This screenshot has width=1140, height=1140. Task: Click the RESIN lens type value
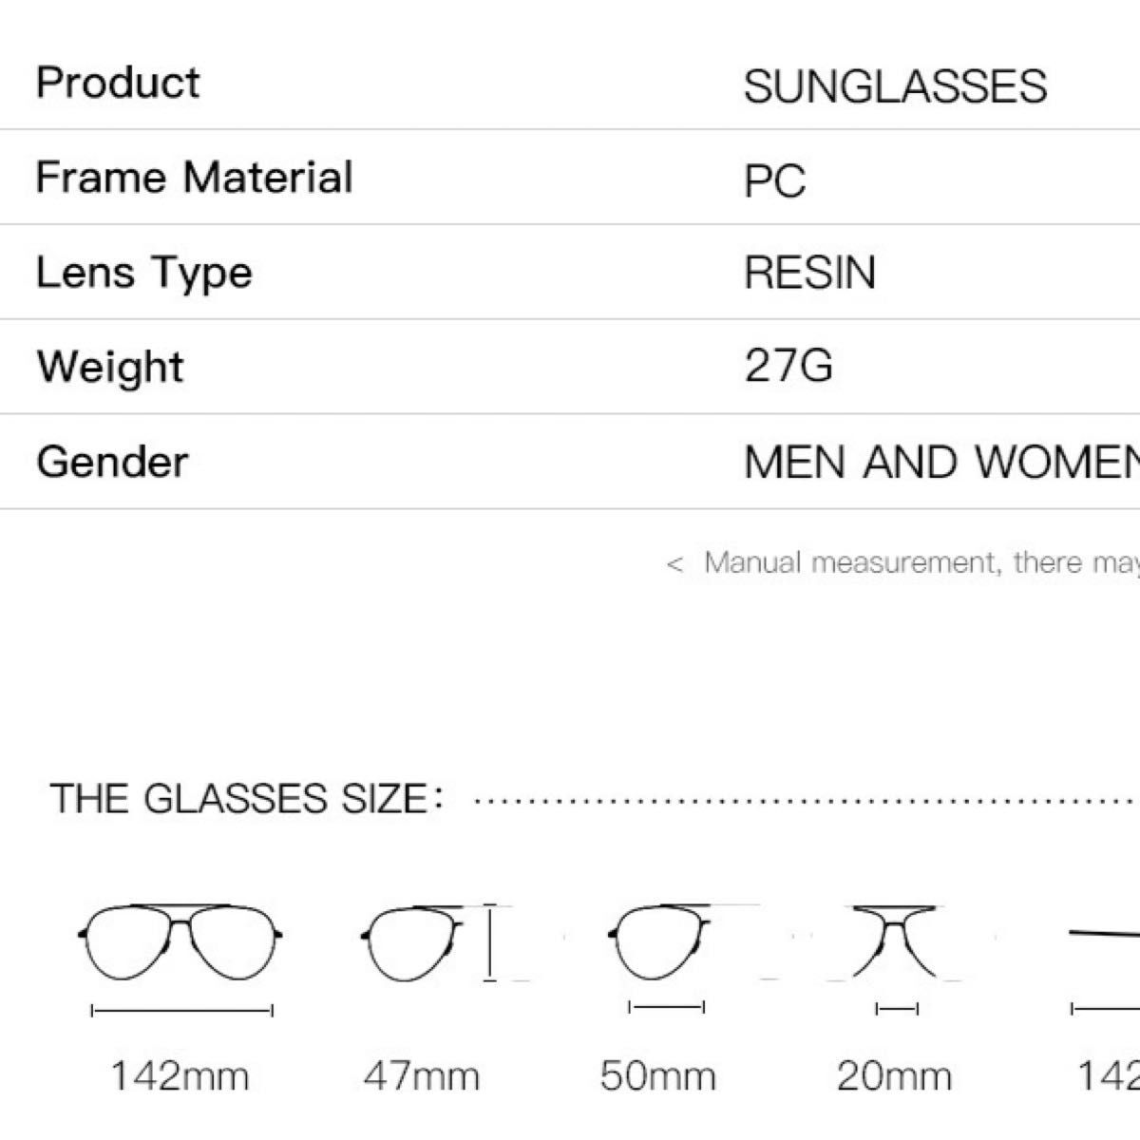coord(809,274)
